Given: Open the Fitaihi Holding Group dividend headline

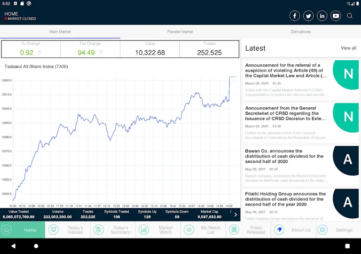Looking at the screenshot, I should [x=285, y=199].
